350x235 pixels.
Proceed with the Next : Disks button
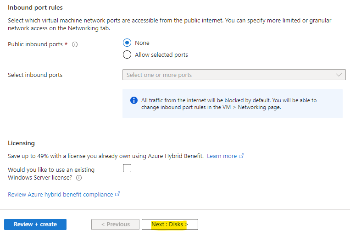[170, 224]
